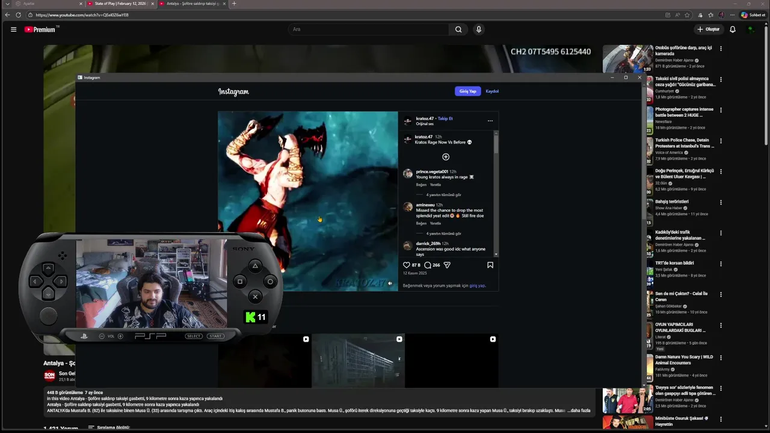This screenshot has height=433, width=770.
Task: Open options for 'Turkish Police Chase' video
Action: pos(721,141)
